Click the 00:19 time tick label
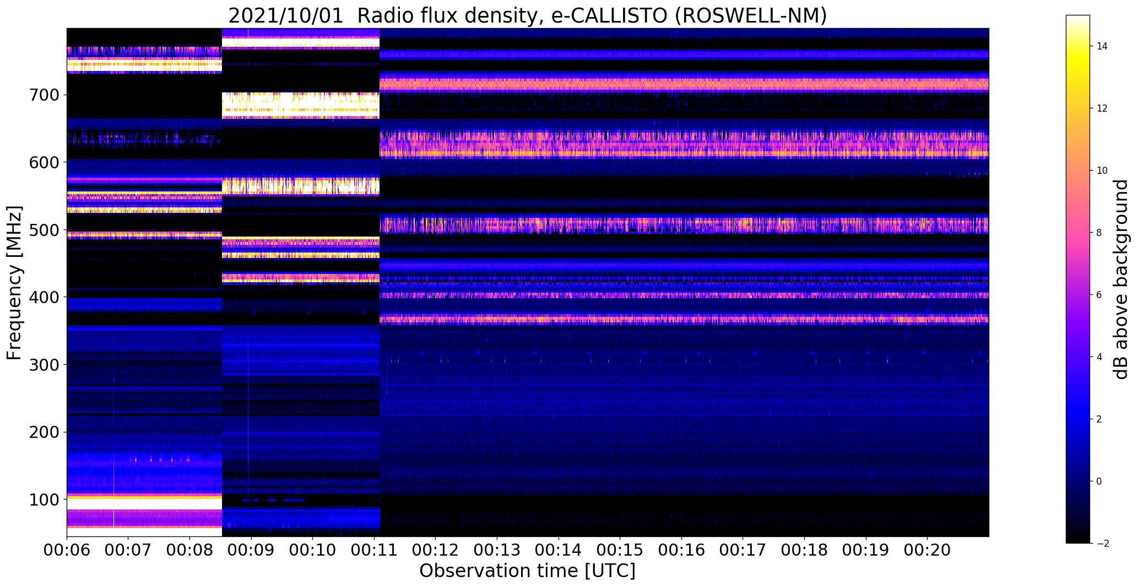Image resolution: width=1138 pixels, height=587 pixels. tap(866, 550)
